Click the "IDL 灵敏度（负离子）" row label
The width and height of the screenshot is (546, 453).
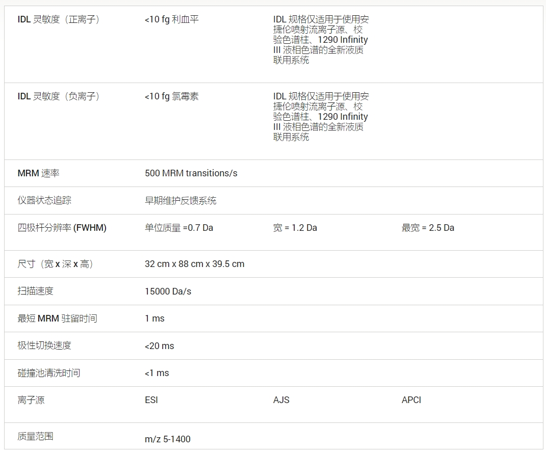point(58,96)
